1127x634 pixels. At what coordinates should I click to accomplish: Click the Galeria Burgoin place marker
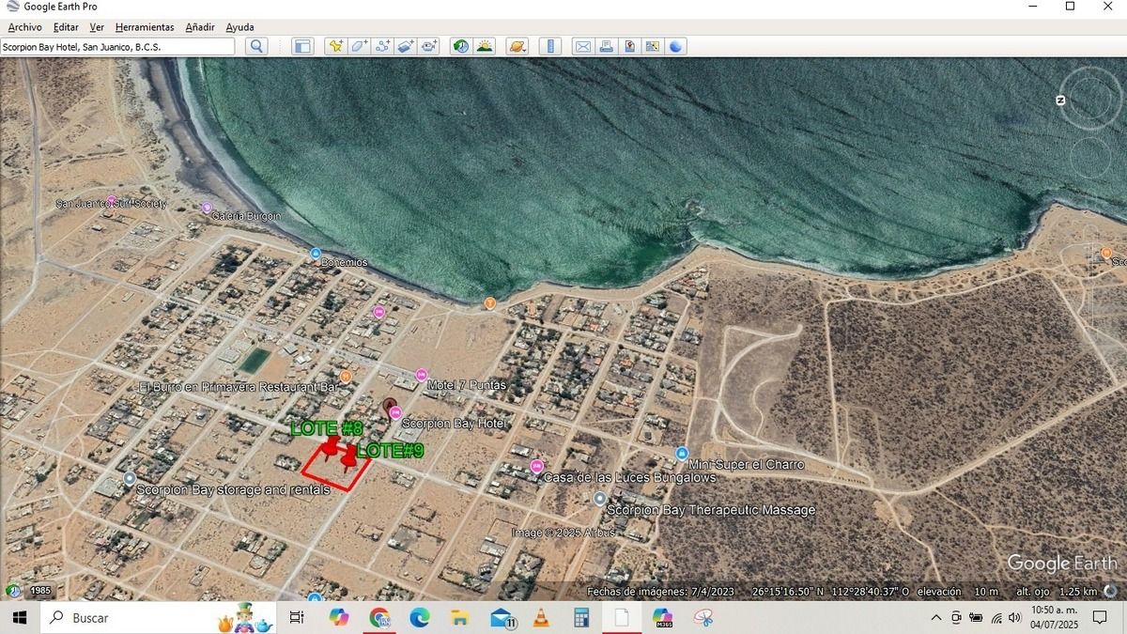point(207,208)
